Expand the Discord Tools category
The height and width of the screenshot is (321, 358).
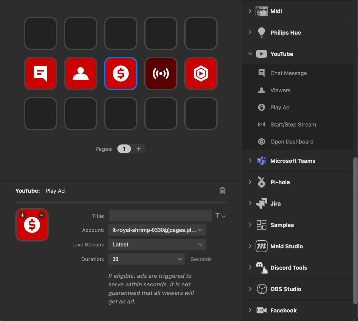(x=250, y=268)
